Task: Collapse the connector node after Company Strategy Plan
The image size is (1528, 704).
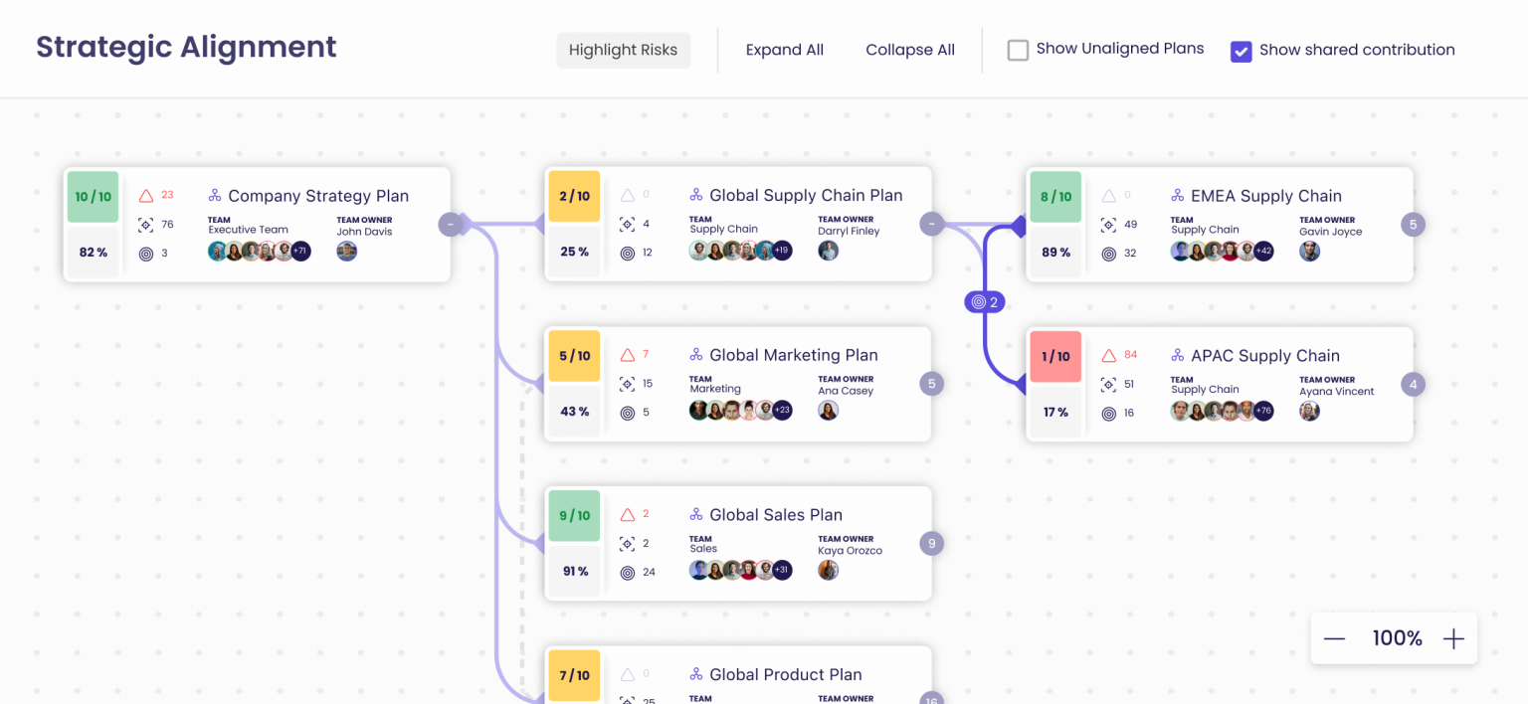Action: [x=451, y=225]
